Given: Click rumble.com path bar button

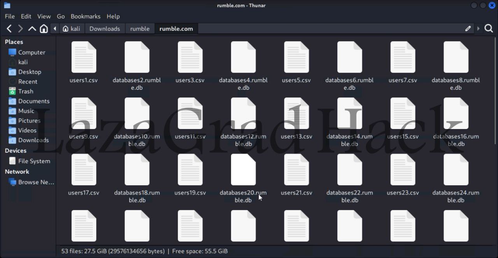Looking at the screenshot, I should pyautogui.click(x=176, y=28).
